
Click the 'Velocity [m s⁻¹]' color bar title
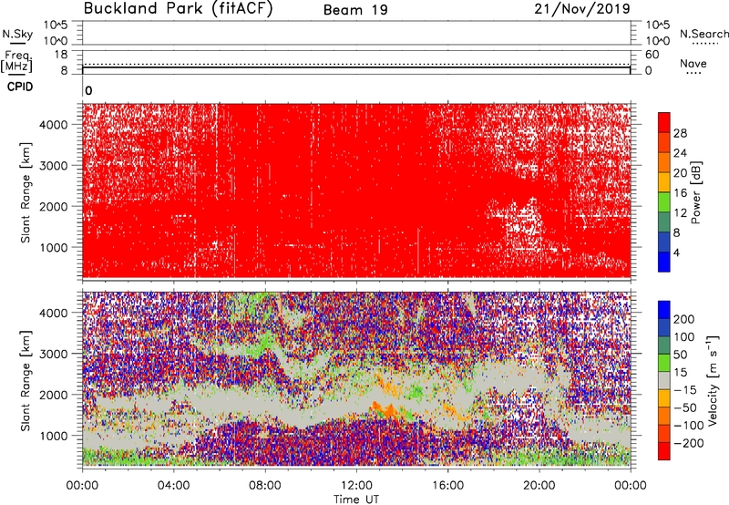713,380
